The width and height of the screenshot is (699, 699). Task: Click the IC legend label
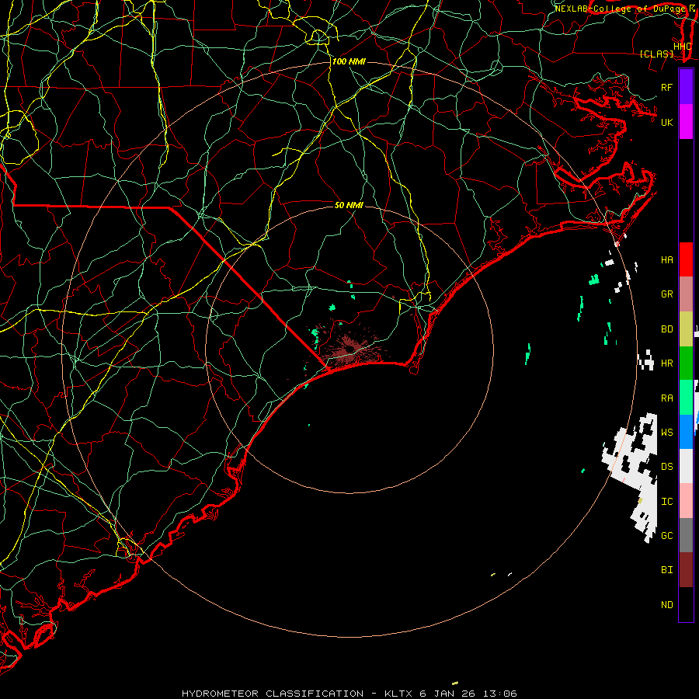click(667, 502)
